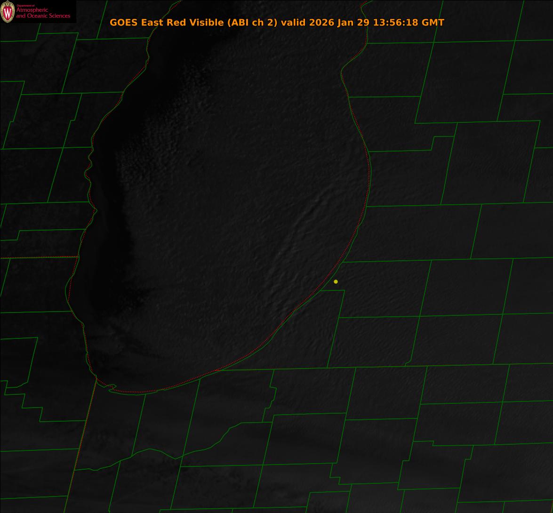Select the yellow dot location marker
This screenshot has width=553, height=513.
pyautogui.click(x=336, y=281)
